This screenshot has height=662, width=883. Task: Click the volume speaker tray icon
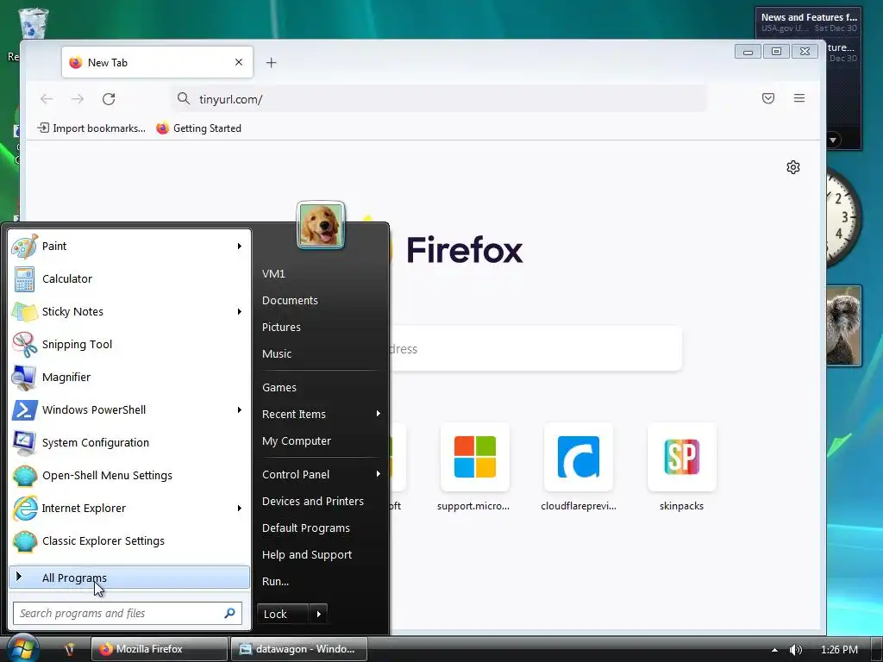click(795, 650)
